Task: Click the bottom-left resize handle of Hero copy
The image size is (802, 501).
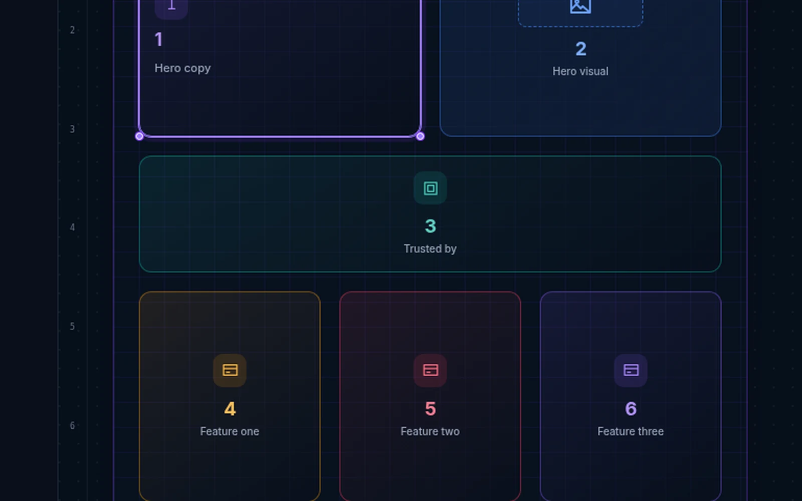Action: click(139, 136)
